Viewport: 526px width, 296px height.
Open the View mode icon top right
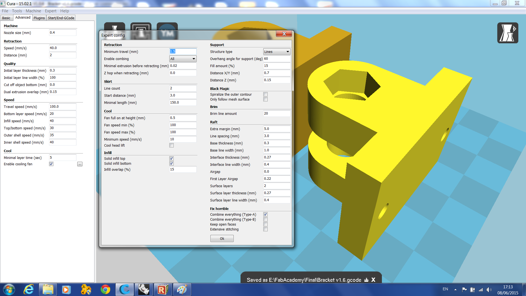pyautogui.click(x=507, y=33)
